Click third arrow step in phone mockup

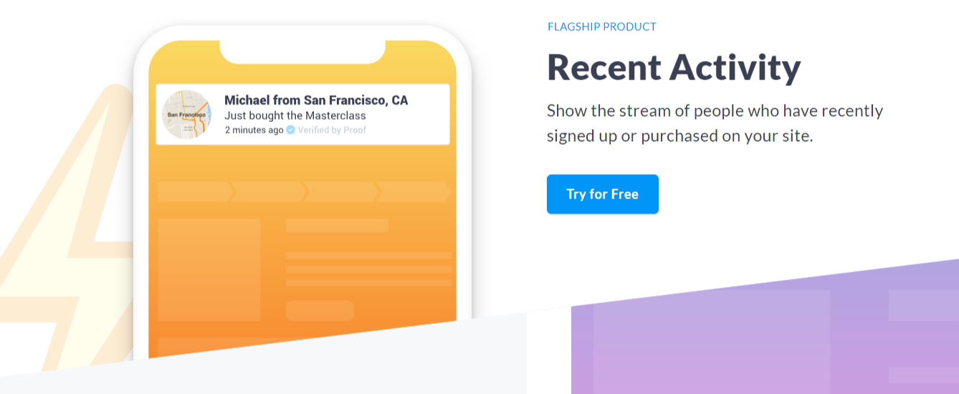340,191
